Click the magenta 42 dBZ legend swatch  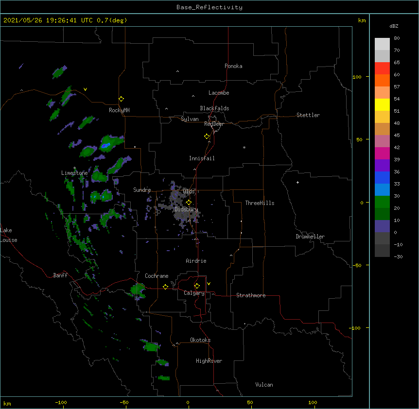(382, 153)
